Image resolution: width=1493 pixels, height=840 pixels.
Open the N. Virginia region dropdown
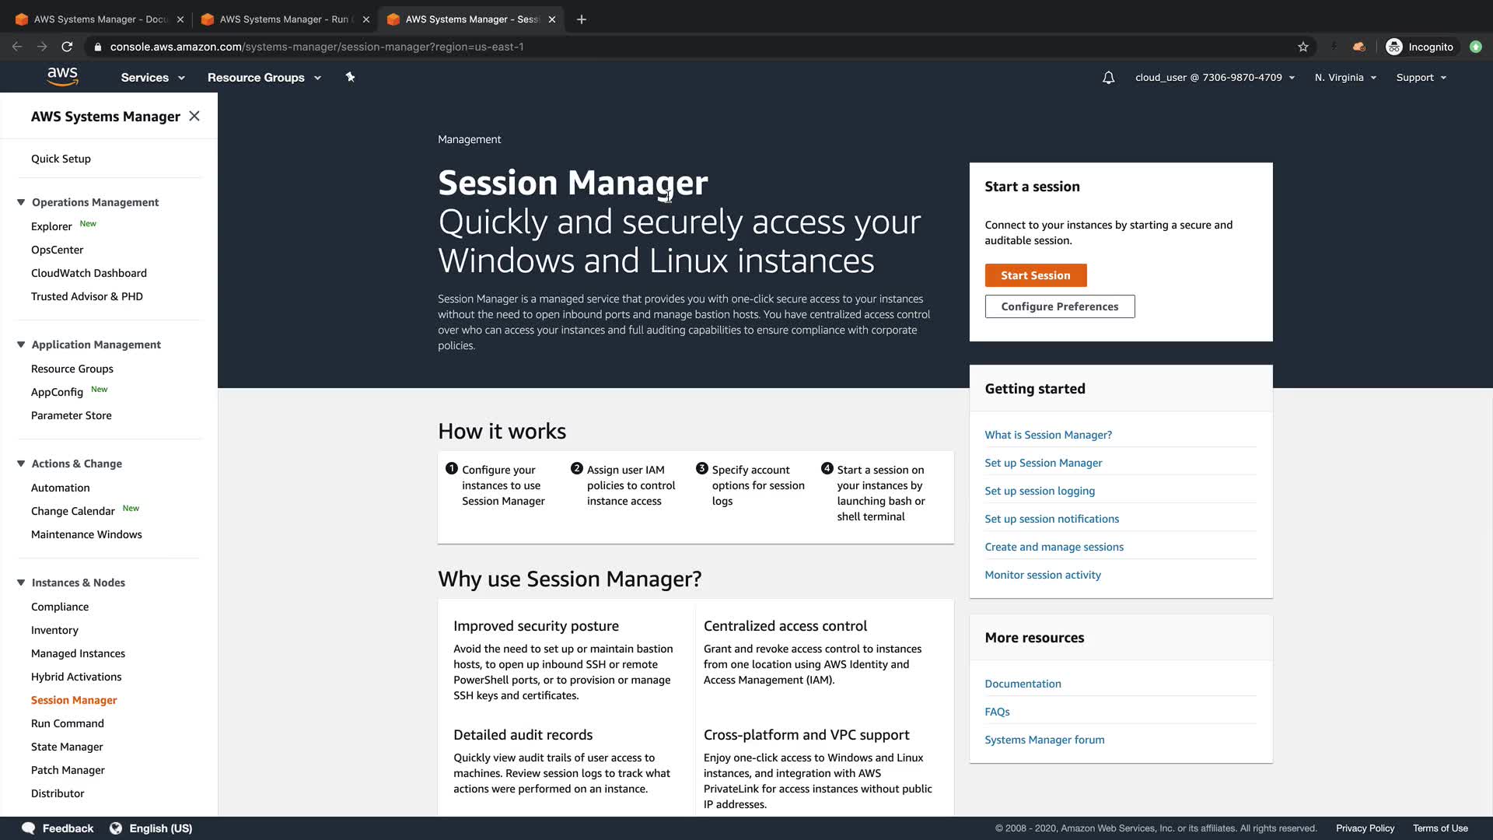(x=1345, y=78)
